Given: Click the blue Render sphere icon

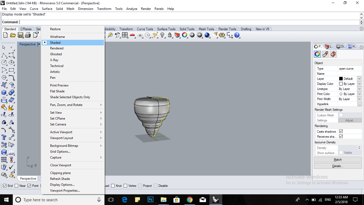Looking at the screenshot, I should click(207, 35).
